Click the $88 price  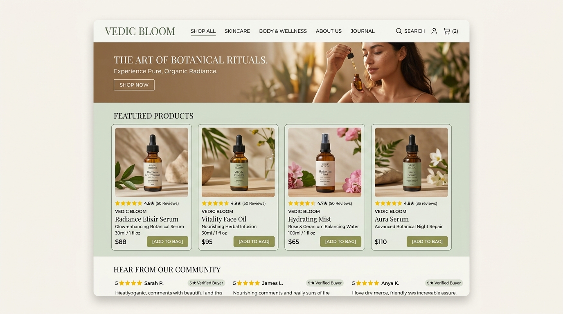coord(121,242)
